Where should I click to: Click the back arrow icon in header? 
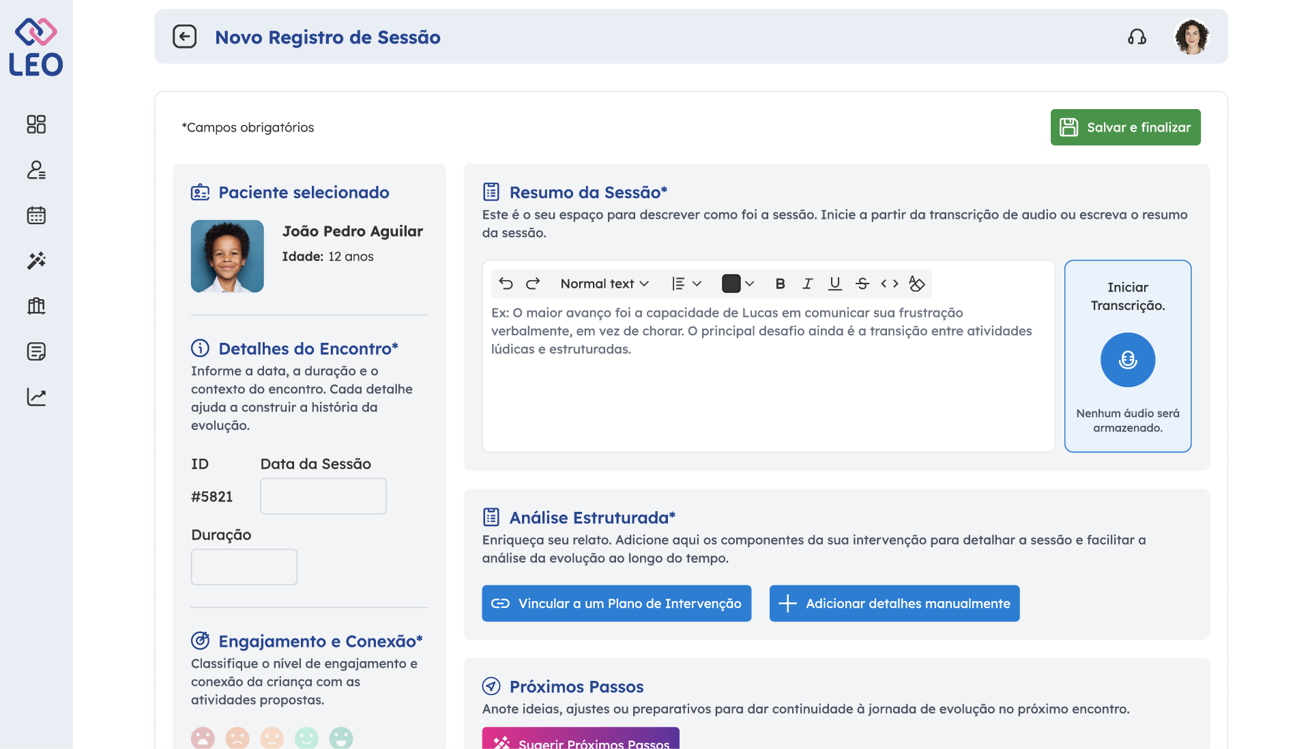(x=184, y=37)
